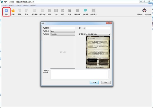Open the 编辑(E) menu
The width and height of the screenshot is (153, 108).
[12, 5]
